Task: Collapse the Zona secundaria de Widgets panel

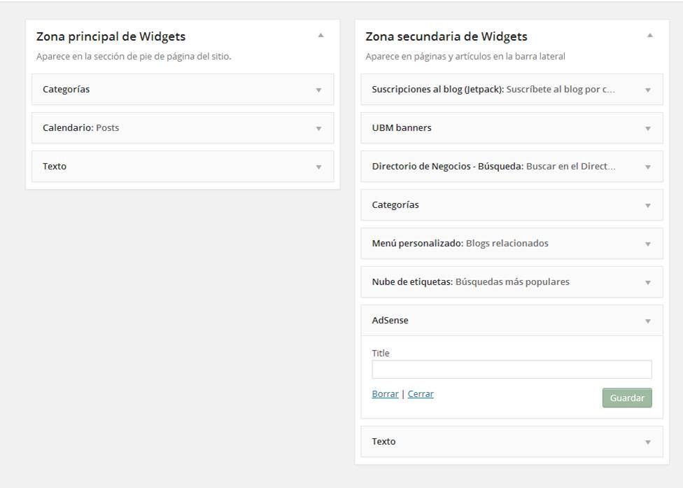Action: (x=650, y=35)
